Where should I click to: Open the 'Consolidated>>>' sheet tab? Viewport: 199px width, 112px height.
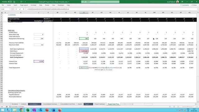[35, 104]
